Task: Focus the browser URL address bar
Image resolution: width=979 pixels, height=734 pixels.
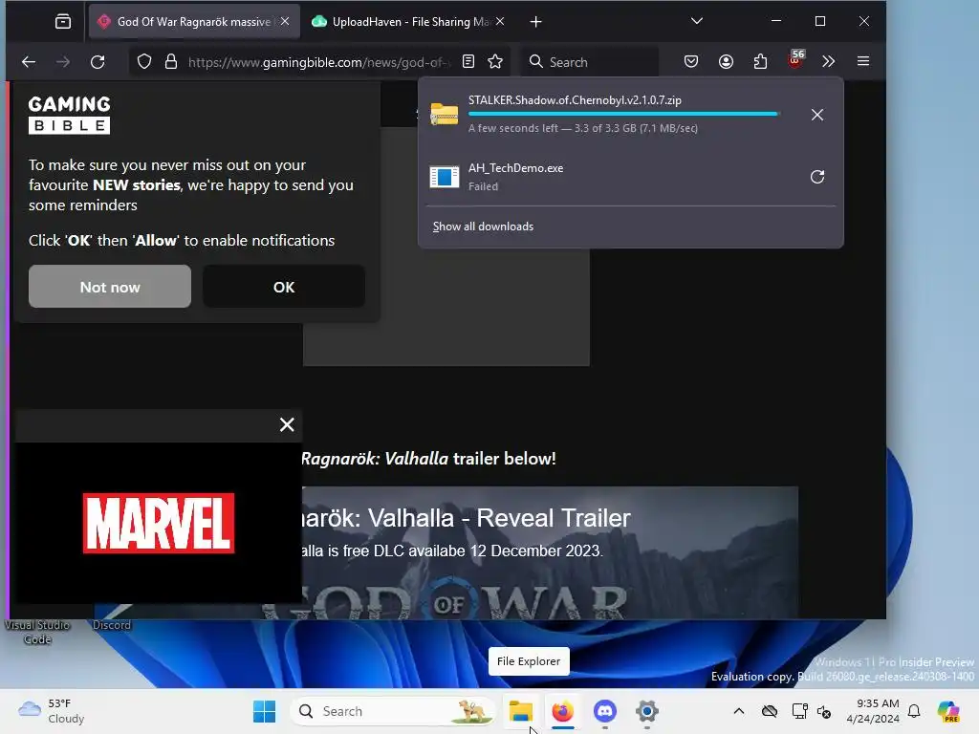Action: pyautogui.click(x=318, y=62)
